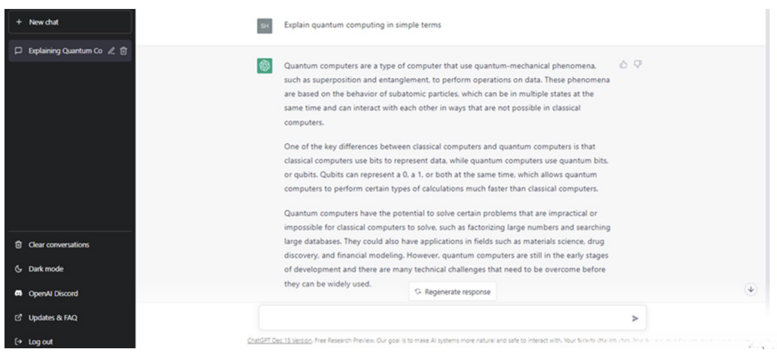Click the trash icon to delete chat

(x=124, y=51)
